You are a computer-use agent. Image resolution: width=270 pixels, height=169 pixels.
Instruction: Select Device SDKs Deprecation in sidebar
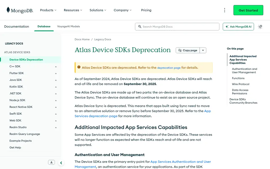26,60
